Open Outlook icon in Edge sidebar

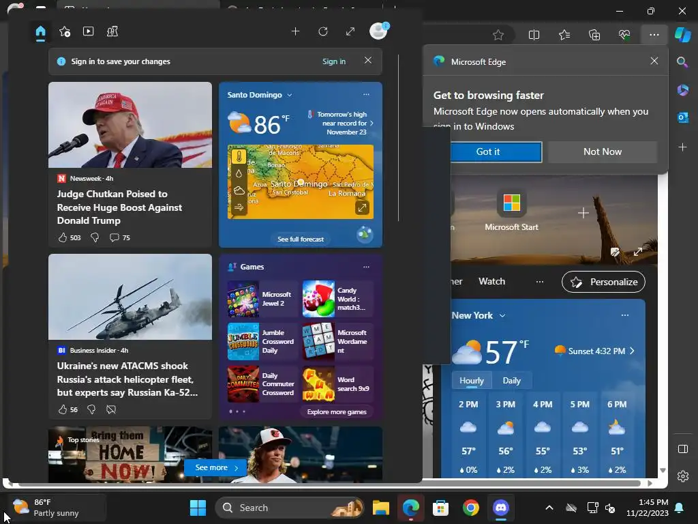click(x=682, y=117)
